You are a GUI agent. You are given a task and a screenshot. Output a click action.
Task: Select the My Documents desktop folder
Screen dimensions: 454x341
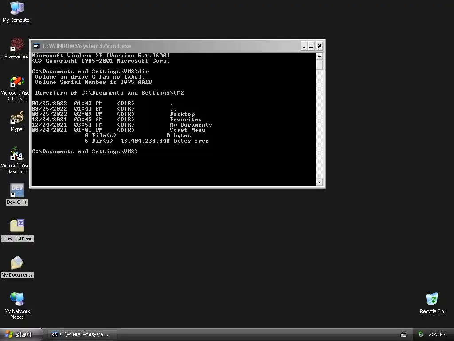coord(17,267)
